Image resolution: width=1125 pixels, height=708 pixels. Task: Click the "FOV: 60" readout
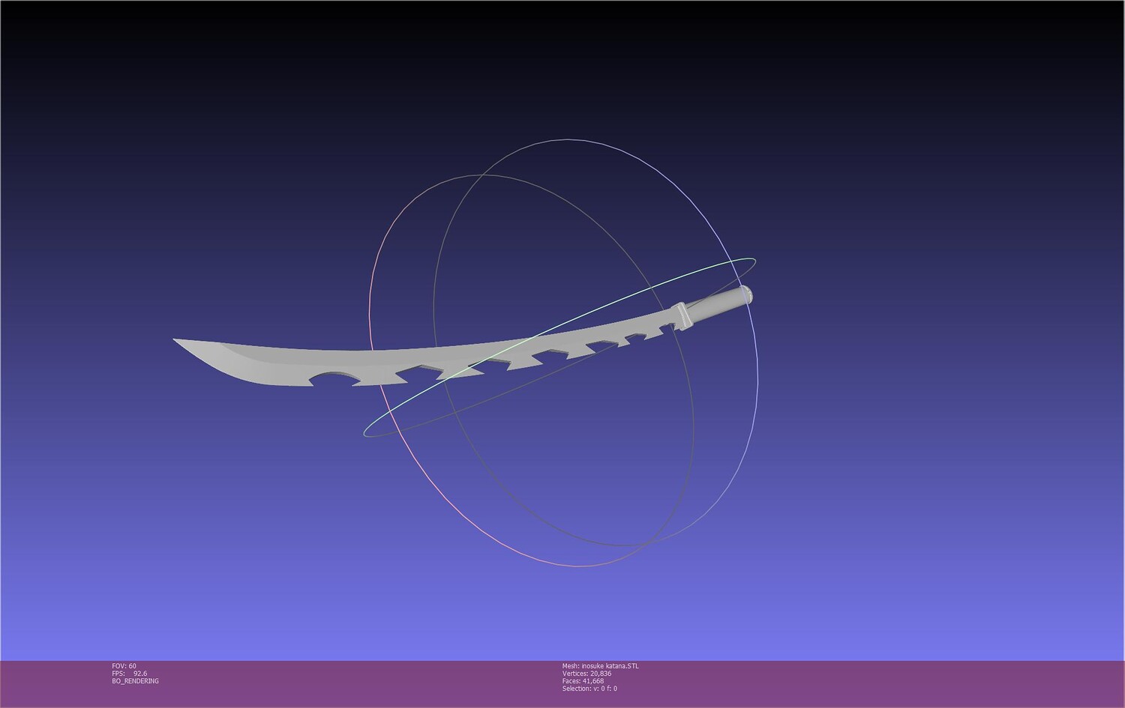click(124, 666)
